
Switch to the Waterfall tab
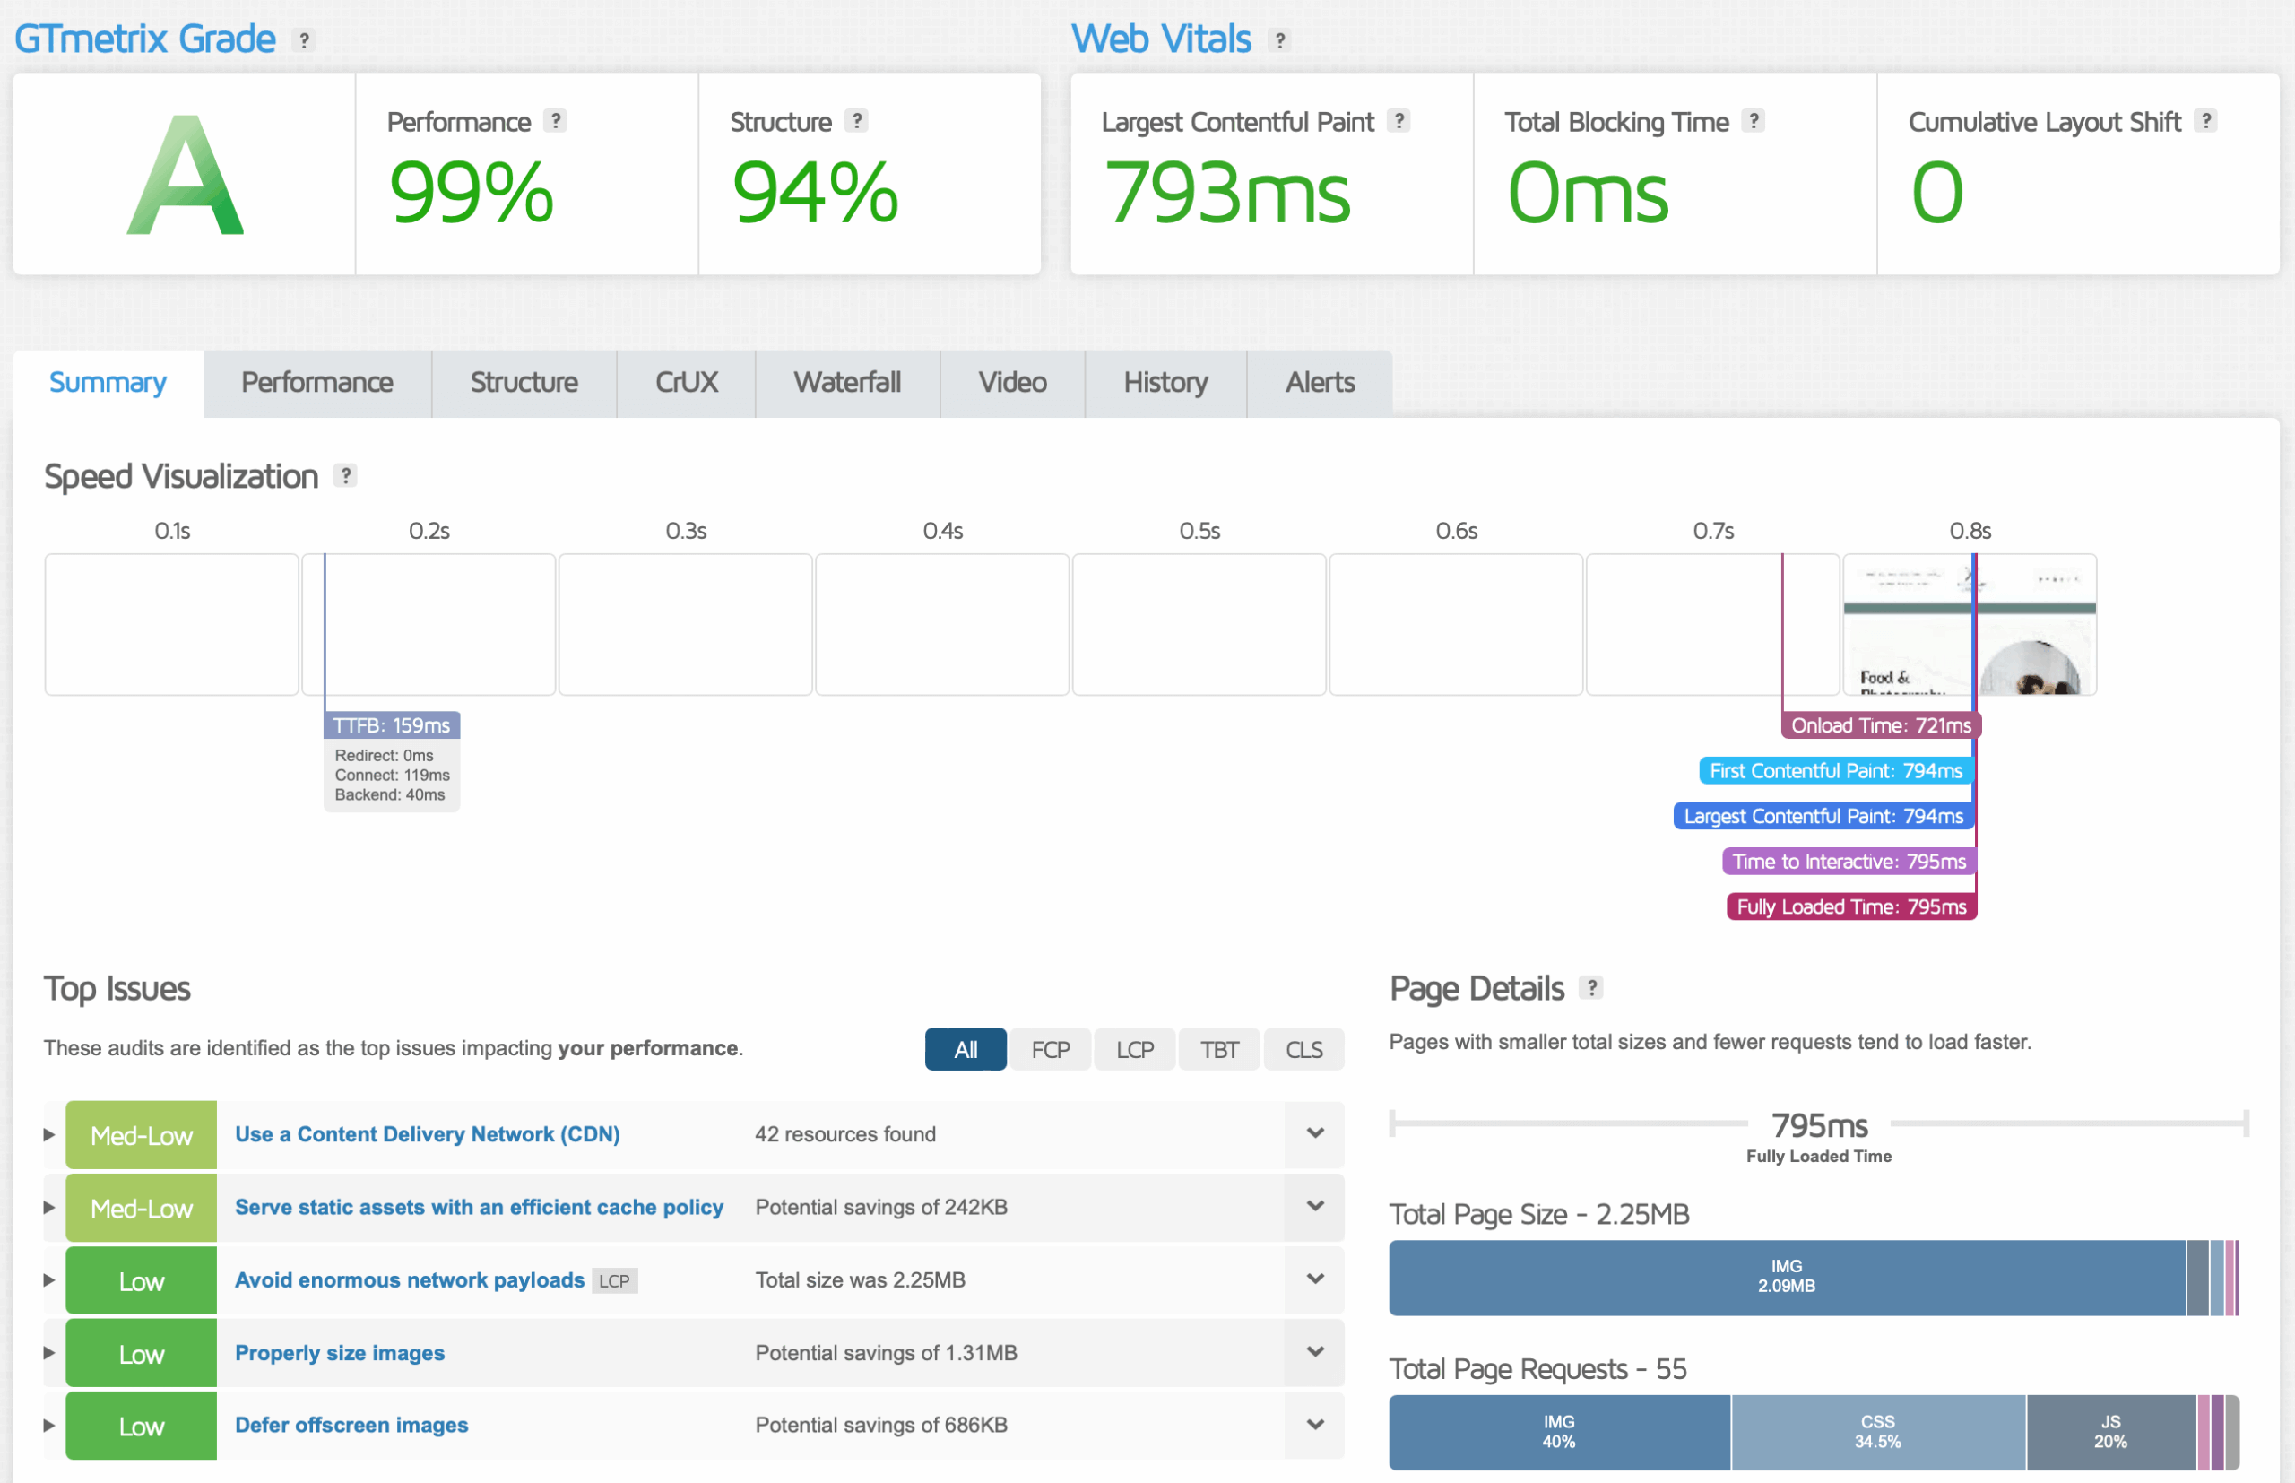(847, 382)
